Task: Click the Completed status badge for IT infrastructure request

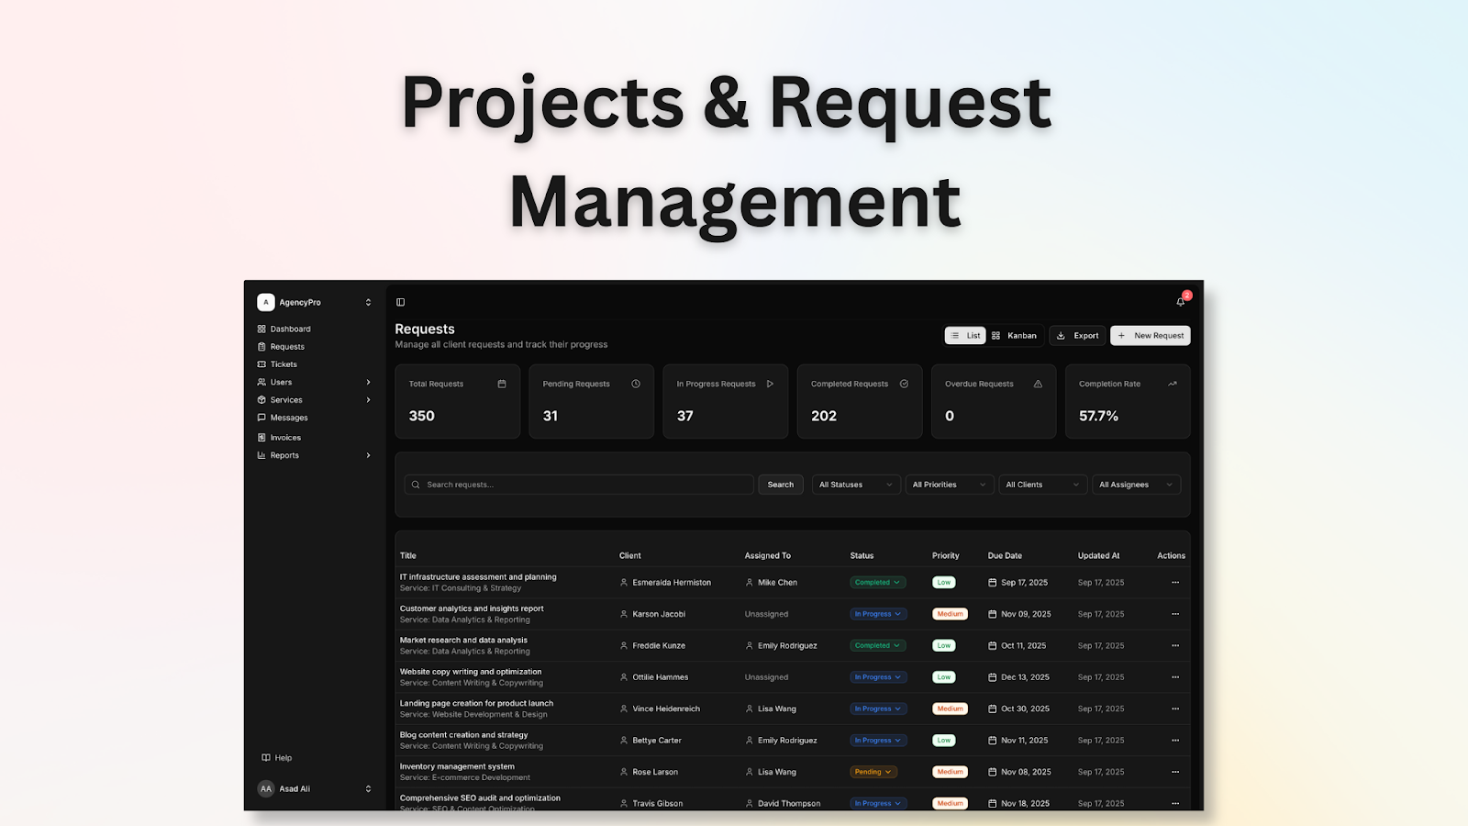Action: point(876,582)
